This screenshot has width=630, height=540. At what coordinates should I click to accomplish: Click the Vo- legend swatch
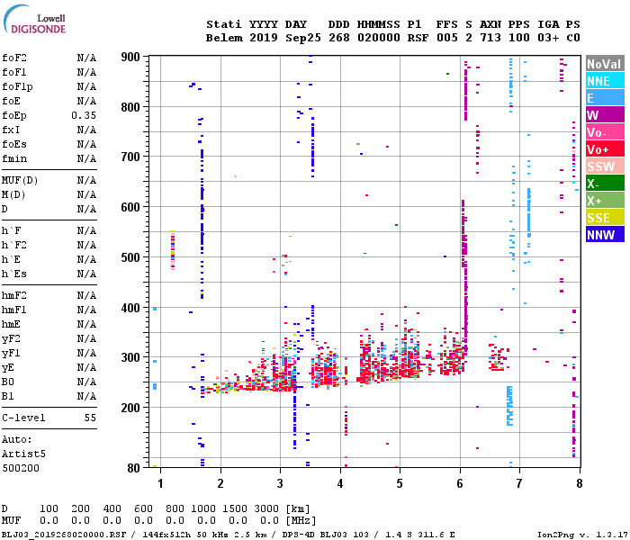pos(605,132)
